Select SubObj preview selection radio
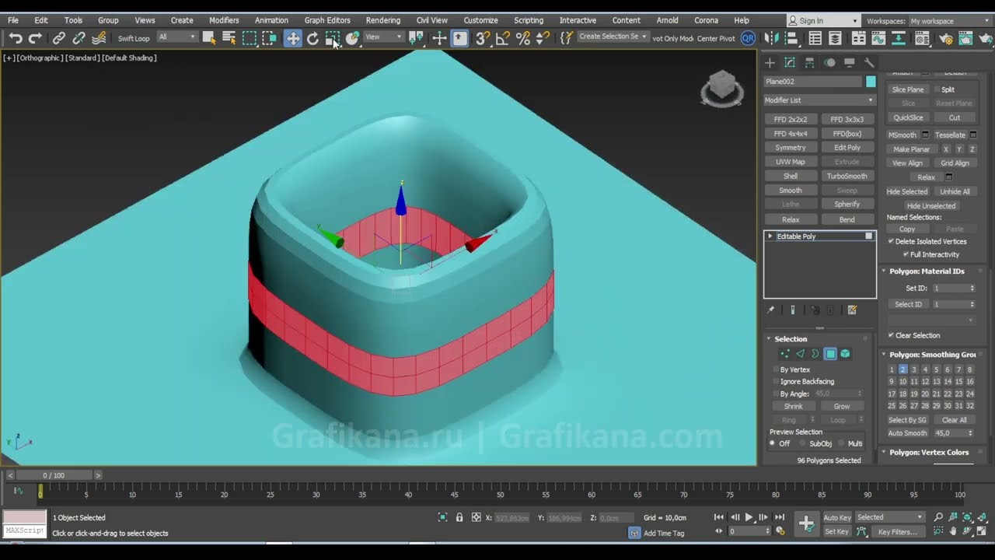 coord(802,443)
